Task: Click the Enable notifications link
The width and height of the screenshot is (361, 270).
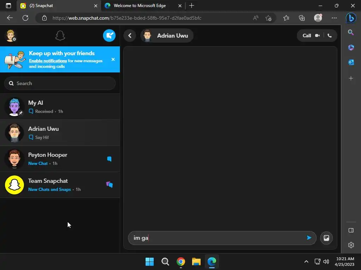Action: point(48,61)
